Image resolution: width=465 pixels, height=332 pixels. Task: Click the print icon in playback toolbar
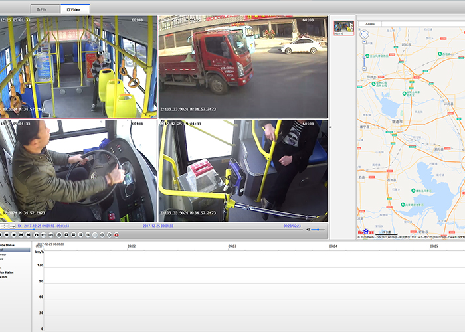click(59, 235)
